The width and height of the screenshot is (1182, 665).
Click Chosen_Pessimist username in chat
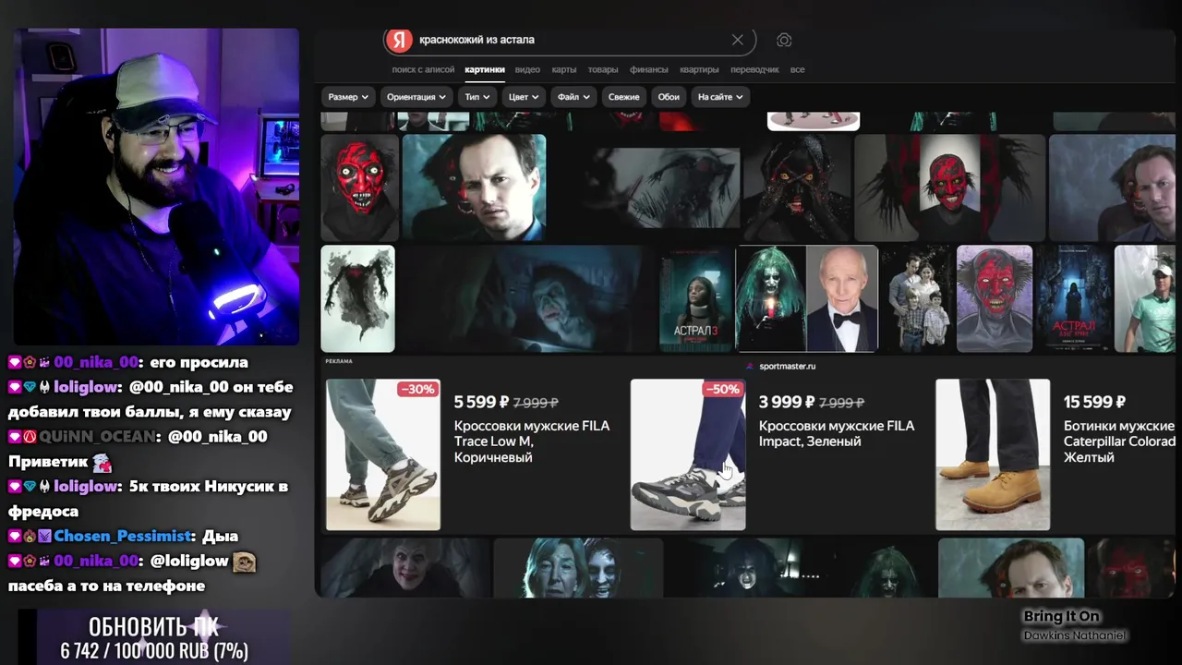[122, 536]
